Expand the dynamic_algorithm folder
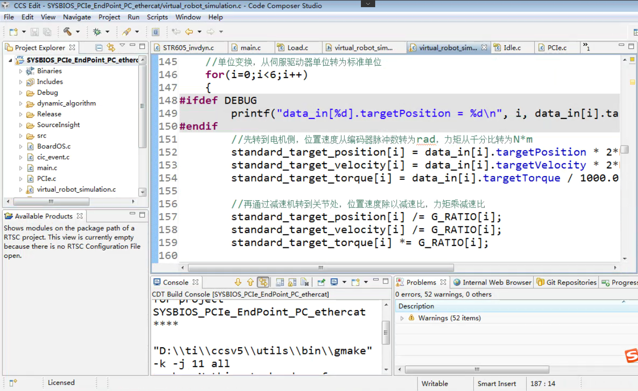The width and height of the screenshot is (638, 391). 20,103
